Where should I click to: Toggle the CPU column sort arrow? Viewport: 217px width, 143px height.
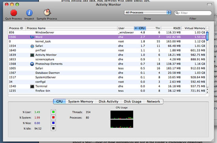136,28
